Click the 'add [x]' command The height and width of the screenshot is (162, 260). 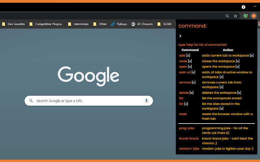tap(184, 55)
